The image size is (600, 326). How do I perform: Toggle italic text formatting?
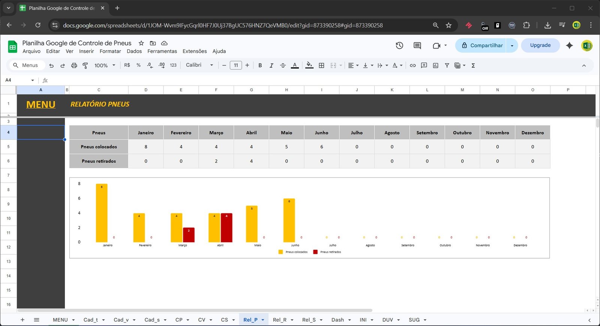(271, 65)
